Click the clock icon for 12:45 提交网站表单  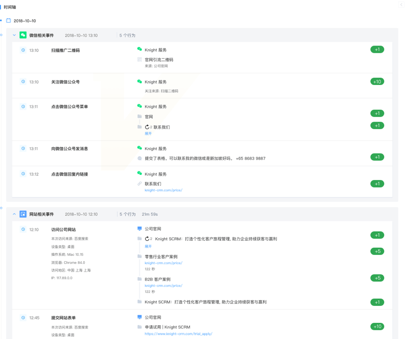pyautogui.click(x=23, y=318)
